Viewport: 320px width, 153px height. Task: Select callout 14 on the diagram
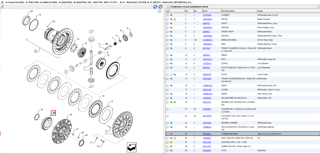(x=103, y=96)
